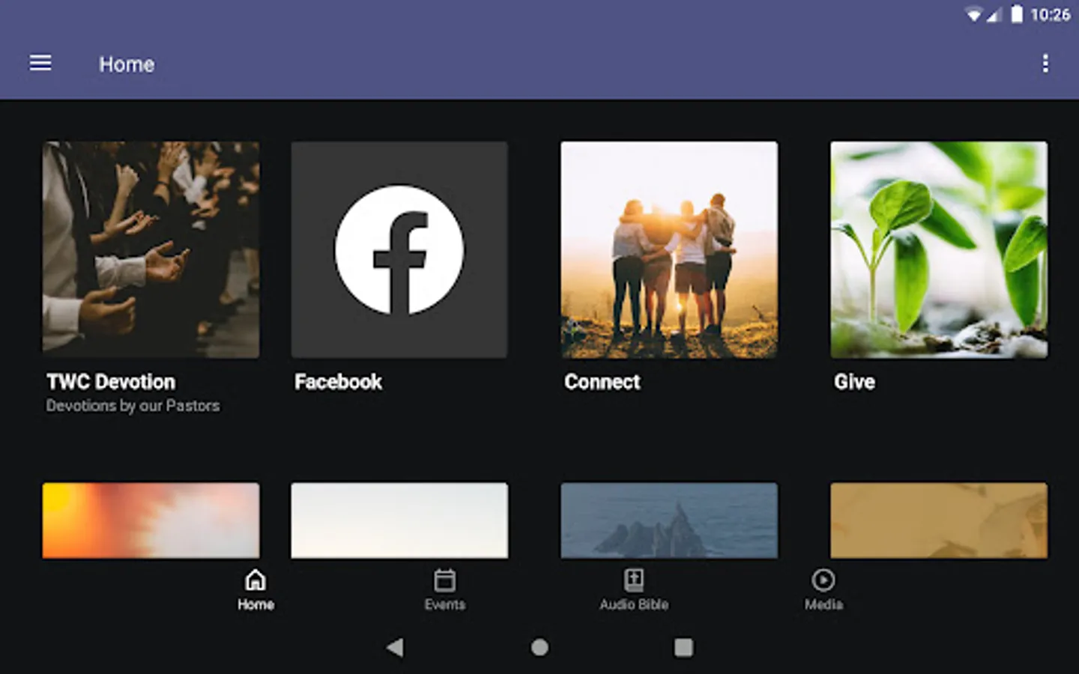The image size is (1079, 674).
Task: Switch to the Media tab label
Action: point(823,604)
